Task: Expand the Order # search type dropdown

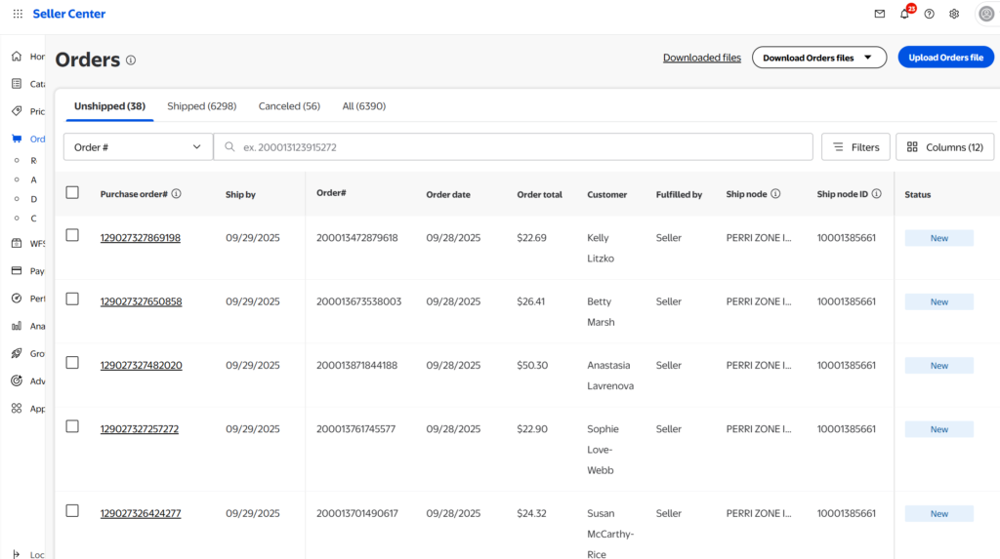Action: click(138, 147)
